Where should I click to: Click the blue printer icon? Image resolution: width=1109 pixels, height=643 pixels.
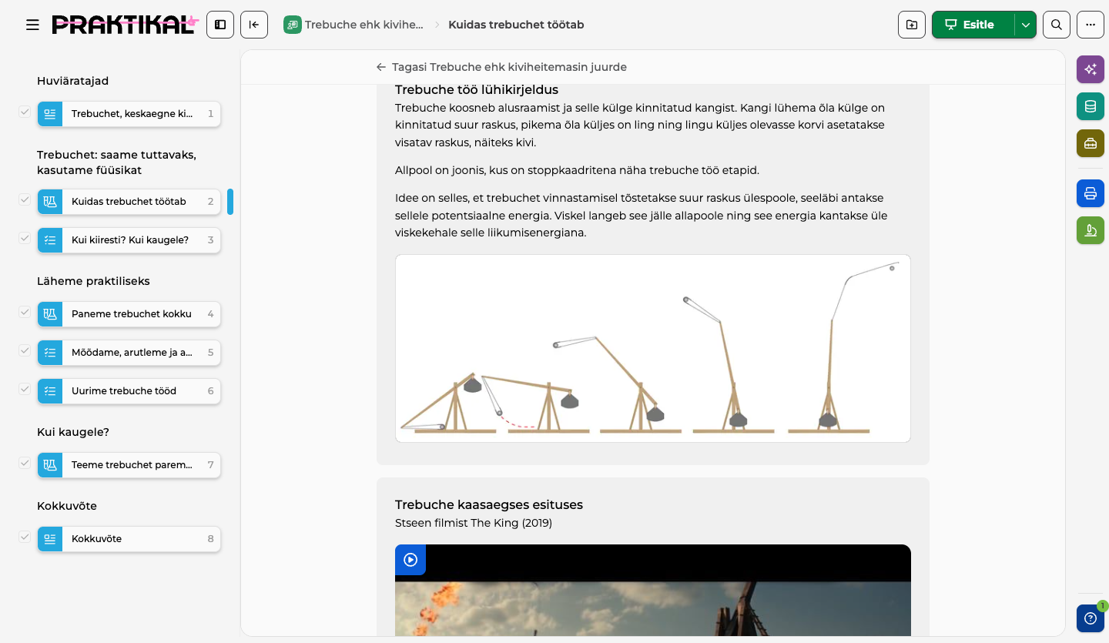pyautogui.click(x=1091, y=193)
